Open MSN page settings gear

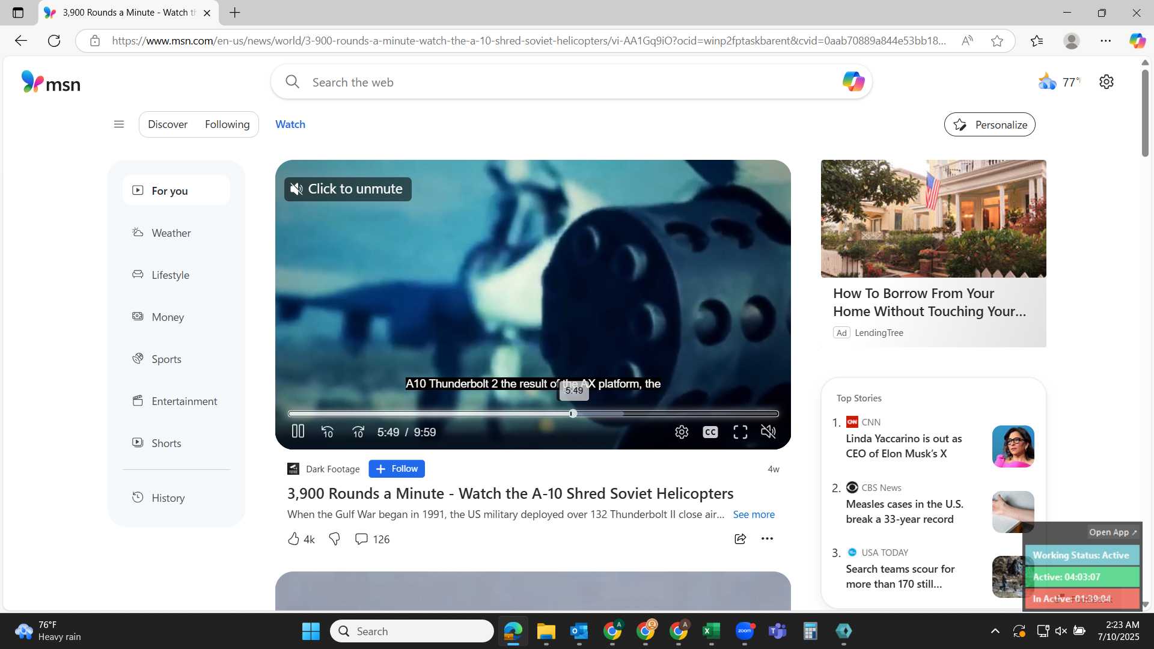pos(1107,82)
